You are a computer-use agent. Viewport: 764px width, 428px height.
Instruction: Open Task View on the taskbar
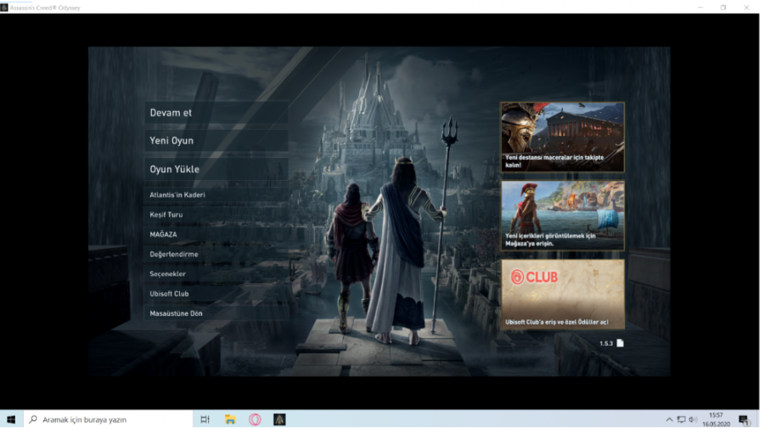(205, 420)
